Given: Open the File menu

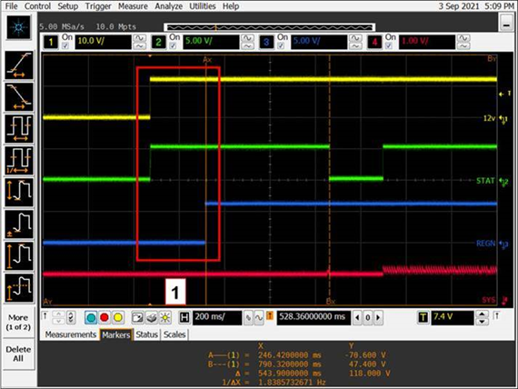Looking at the screenshot, I should coord(11,6).
